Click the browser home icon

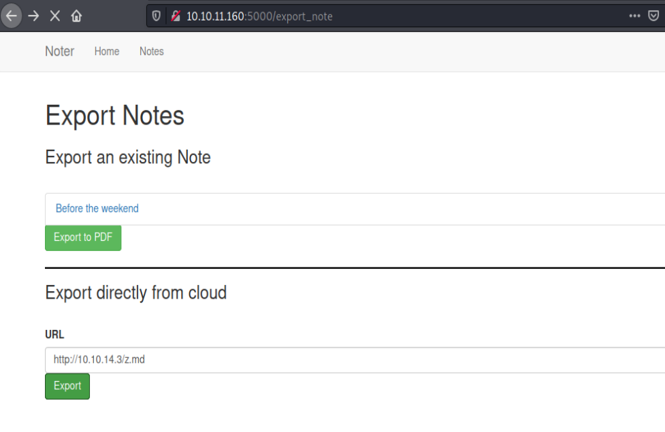click(76, 16)
